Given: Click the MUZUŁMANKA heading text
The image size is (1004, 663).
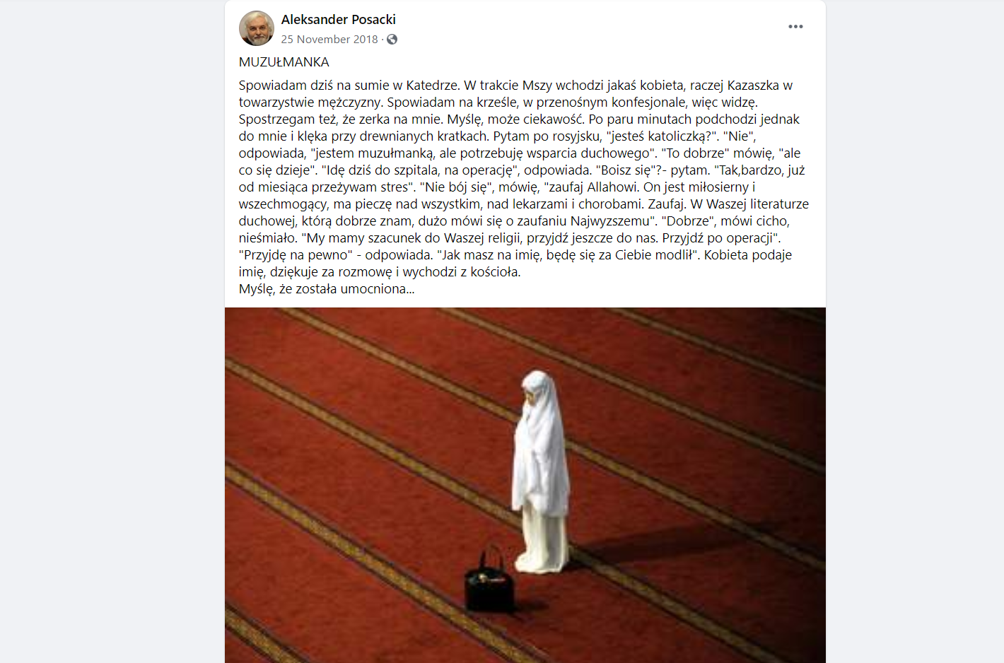Looking at the screenshot, I should (284, 62).
